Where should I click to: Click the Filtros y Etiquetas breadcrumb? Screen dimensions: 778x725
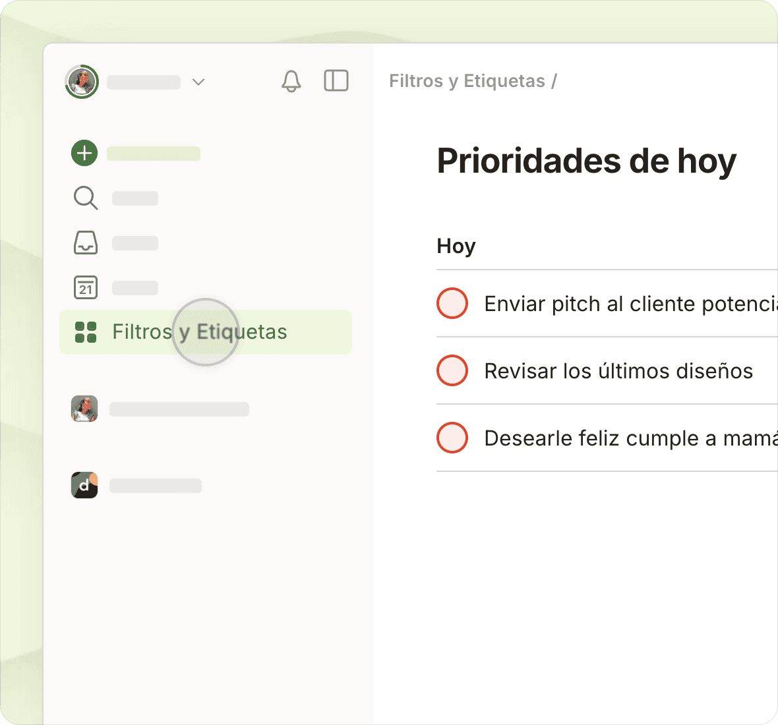tap(467, 81)
